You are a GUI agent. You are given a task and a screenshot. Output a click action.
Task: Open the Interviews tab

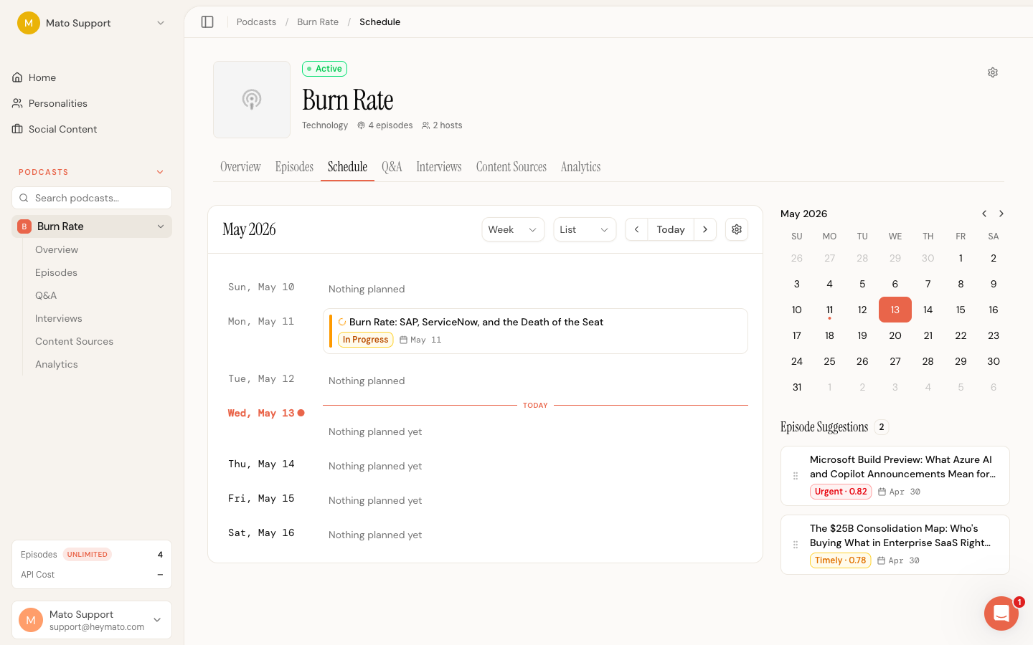[439, 167]
